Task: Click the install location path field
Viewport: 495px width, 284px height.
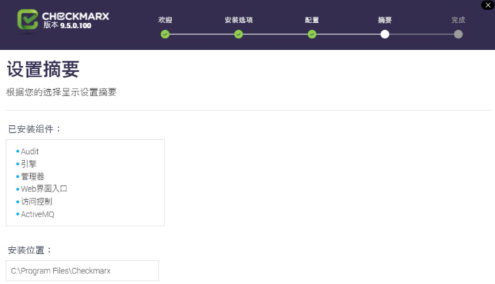Action: [x=82, y=271]
